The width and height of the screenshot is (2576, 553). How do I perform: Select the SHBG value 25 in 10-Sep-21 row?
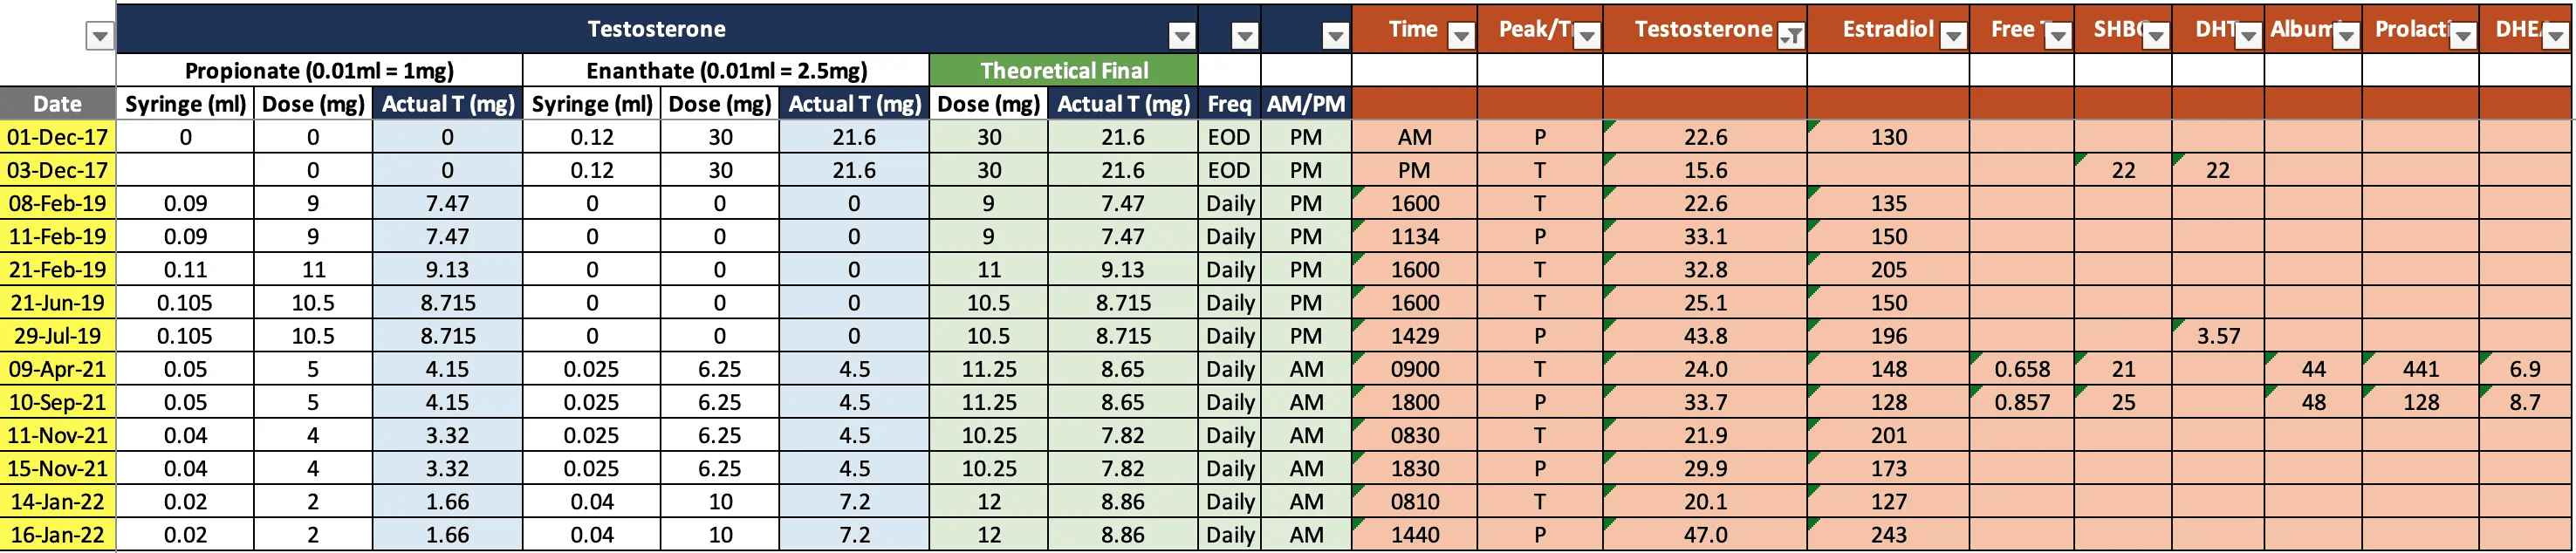pos(2123,402)
